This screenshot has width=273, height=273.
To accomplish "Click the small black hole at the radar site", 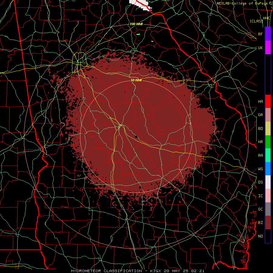I will pos(136,136).
